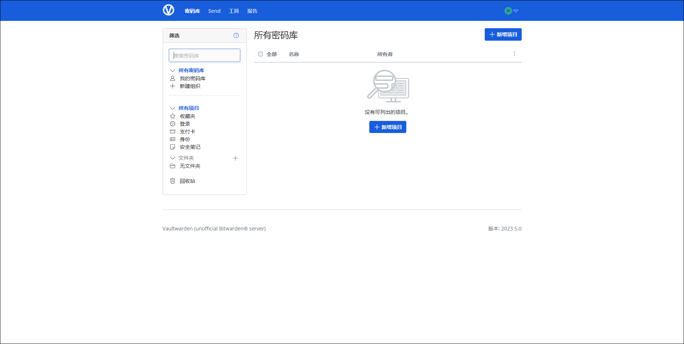
Task: Open the 工具 navigation tab
Action: 234,11
